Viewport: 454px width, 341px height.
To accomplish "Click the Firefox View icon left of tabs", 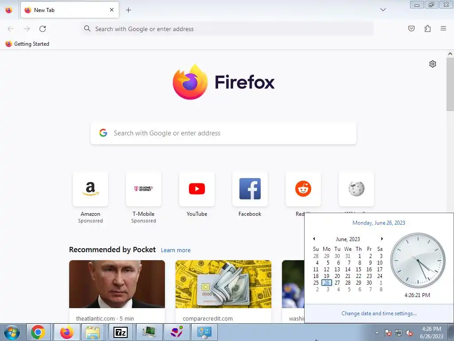I will [x=9, y=10].
